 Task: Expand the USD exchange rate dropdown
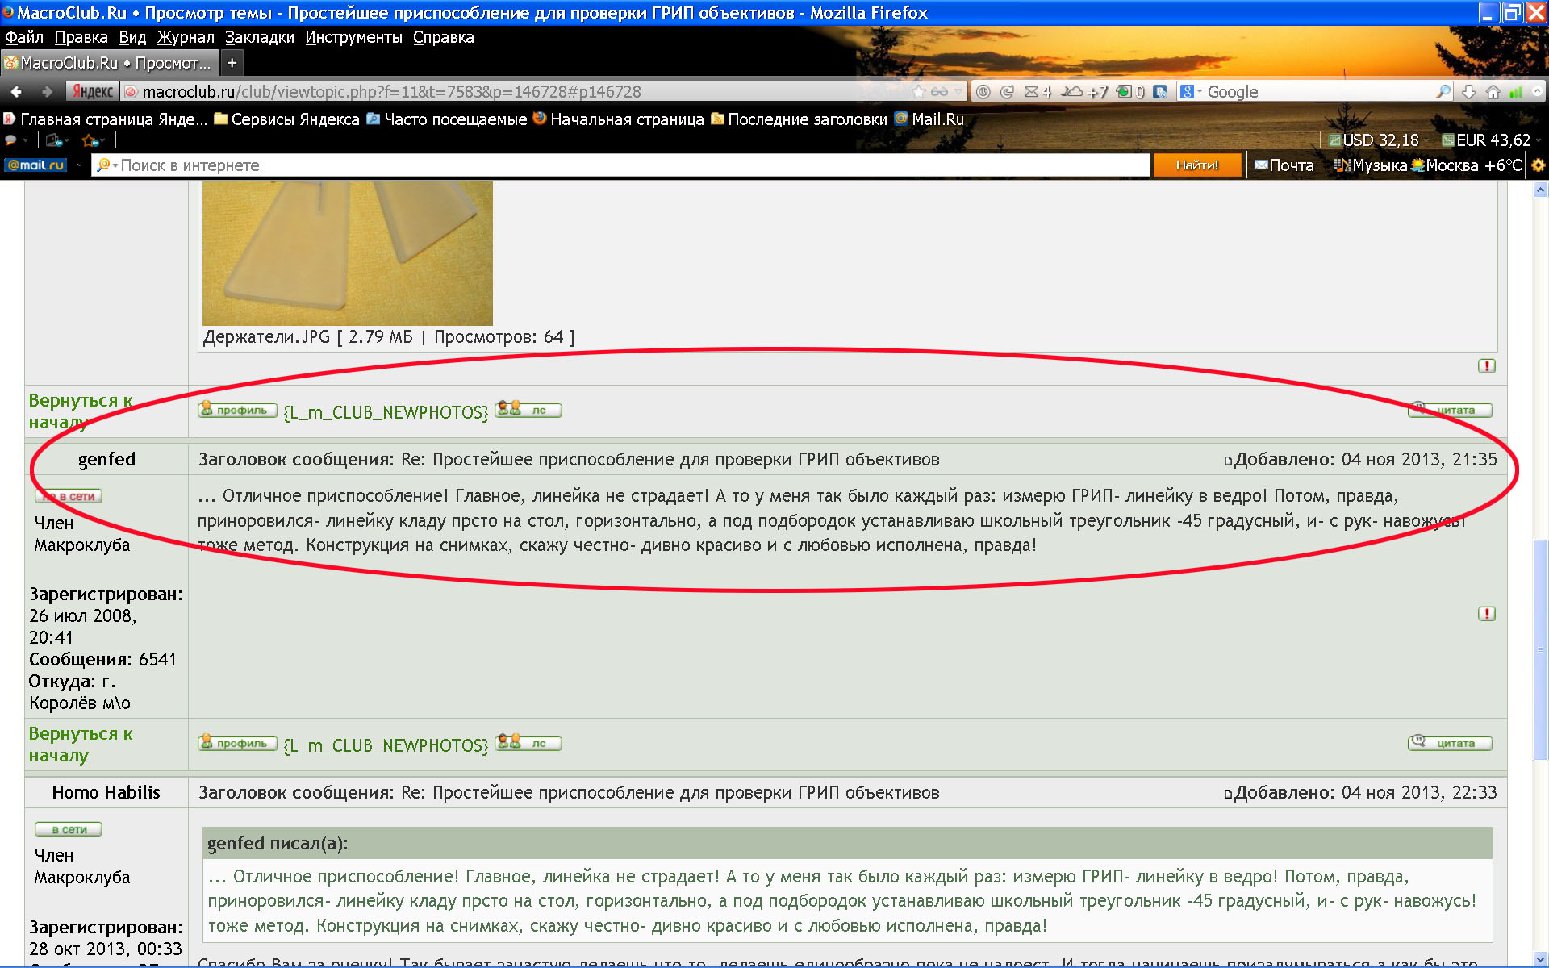click(x=1424, y=140)
